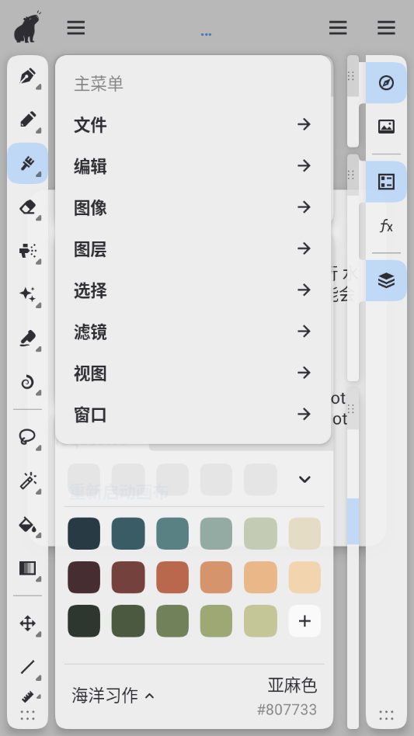414x736 pixels.
Task: Select the paint bucket fill tool
Action: coord(28,524)
